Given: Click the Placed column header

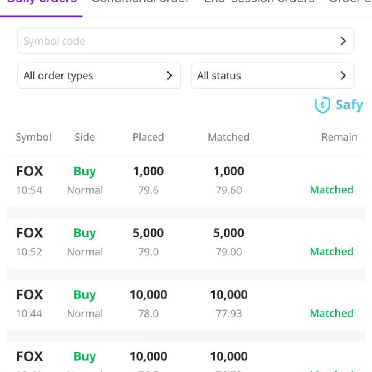Looking at the screenshot, I should click(x=148, y=137).
